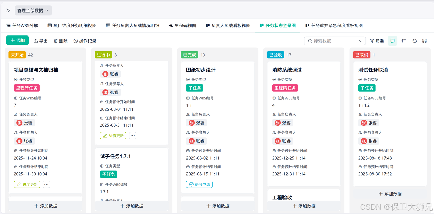Viewport: 434px width, 214px height.
Task: Click 未开始 column status tag
Action: click(x=17, y=55)
